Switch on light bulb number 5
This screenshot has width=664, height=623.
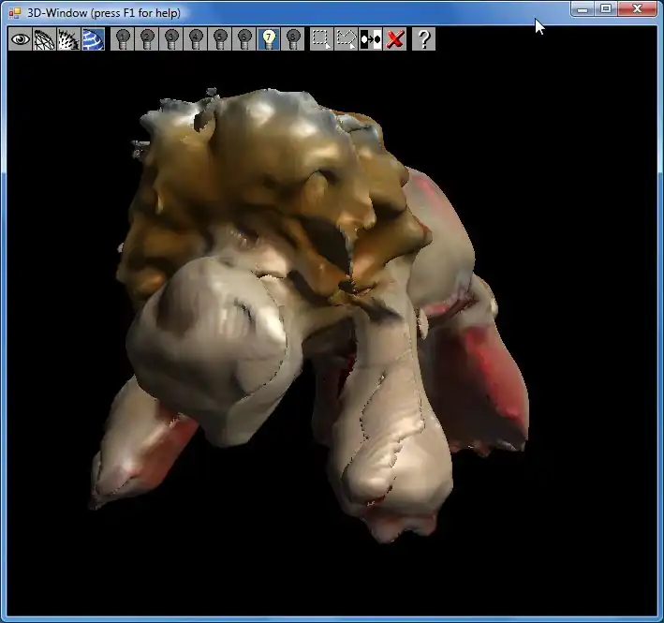click(220, 38)
